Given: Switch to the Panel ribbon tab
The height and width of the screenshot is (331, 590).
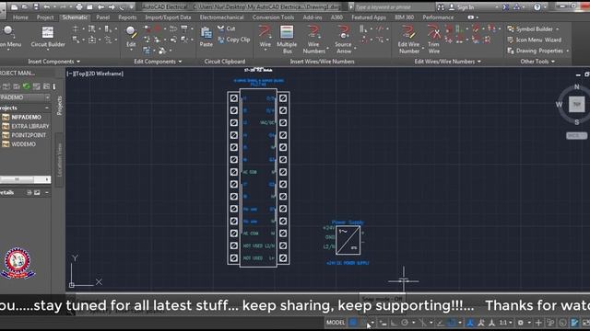Looking at the screenshot, I should 102,17.
